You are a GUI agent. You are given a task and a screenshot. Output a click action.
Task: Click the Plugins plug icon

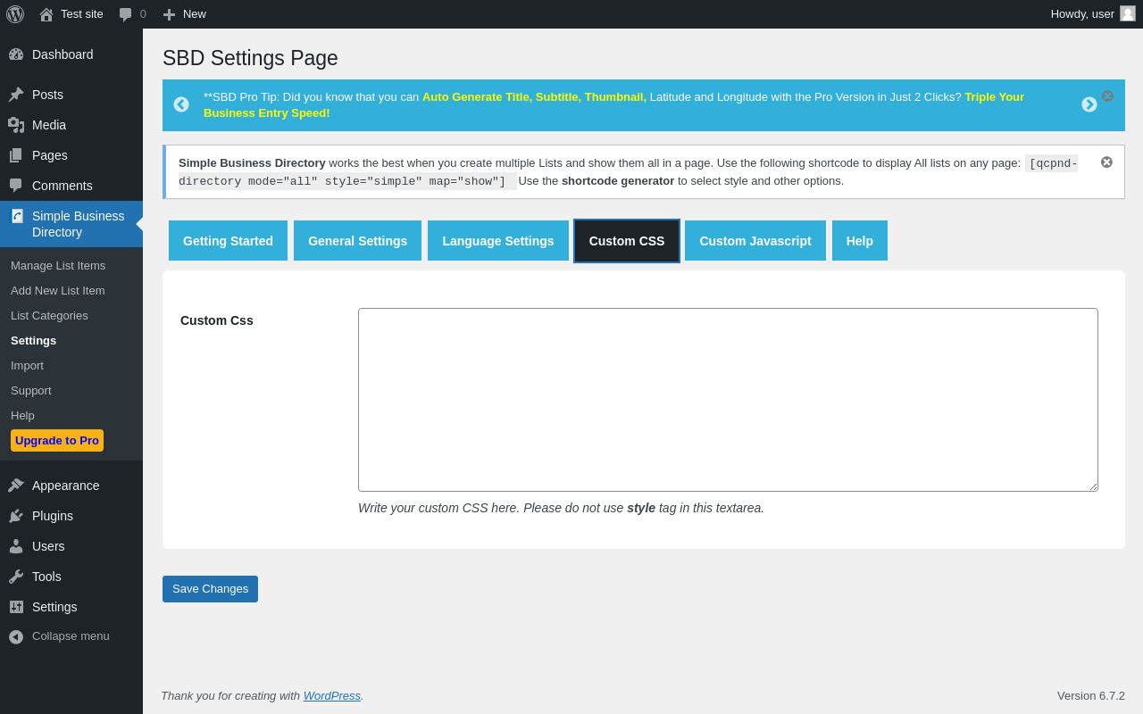16,516
